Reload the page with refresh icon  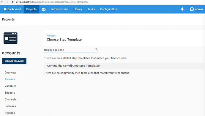pyautogui.click(x=12, y=2)
